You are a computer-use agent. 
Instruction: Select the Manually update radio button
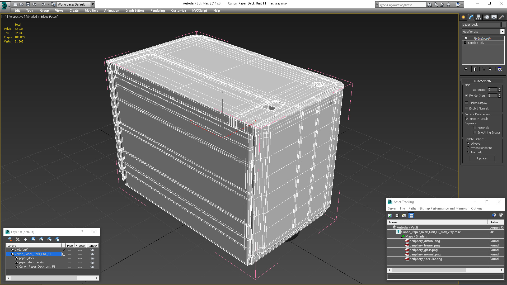click(468, 152)
